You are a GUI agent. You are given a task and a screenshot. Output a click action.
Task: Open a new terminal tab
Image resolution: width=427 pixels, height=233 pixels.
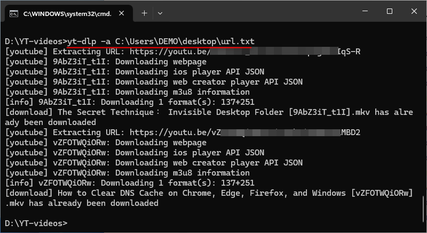coord(144,13)
